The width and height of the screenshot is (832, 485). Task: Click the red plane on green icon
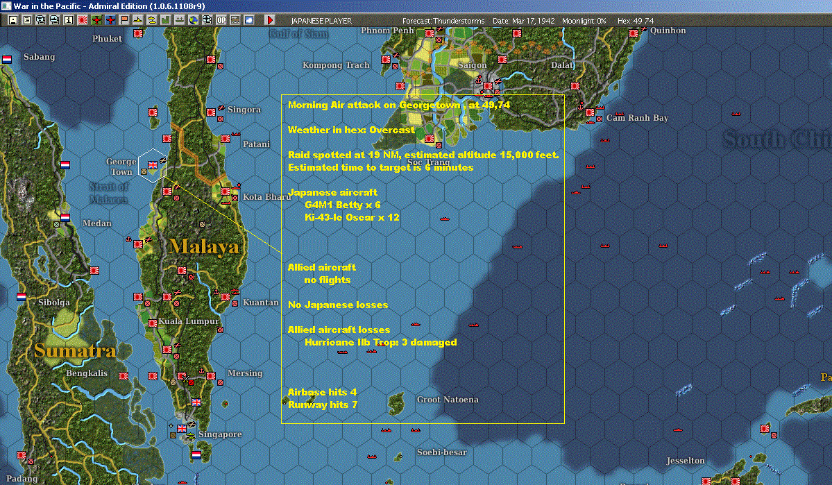pos(96,20)
